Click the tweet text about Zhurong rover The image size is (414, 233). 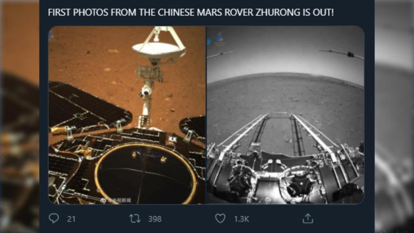tap(191, 12)
